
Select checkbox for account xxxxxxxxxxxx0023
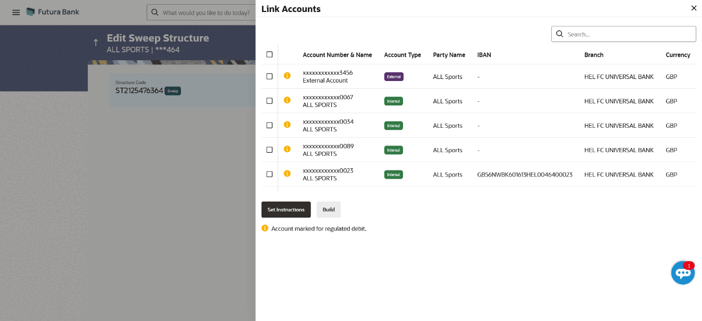(269, 174)
